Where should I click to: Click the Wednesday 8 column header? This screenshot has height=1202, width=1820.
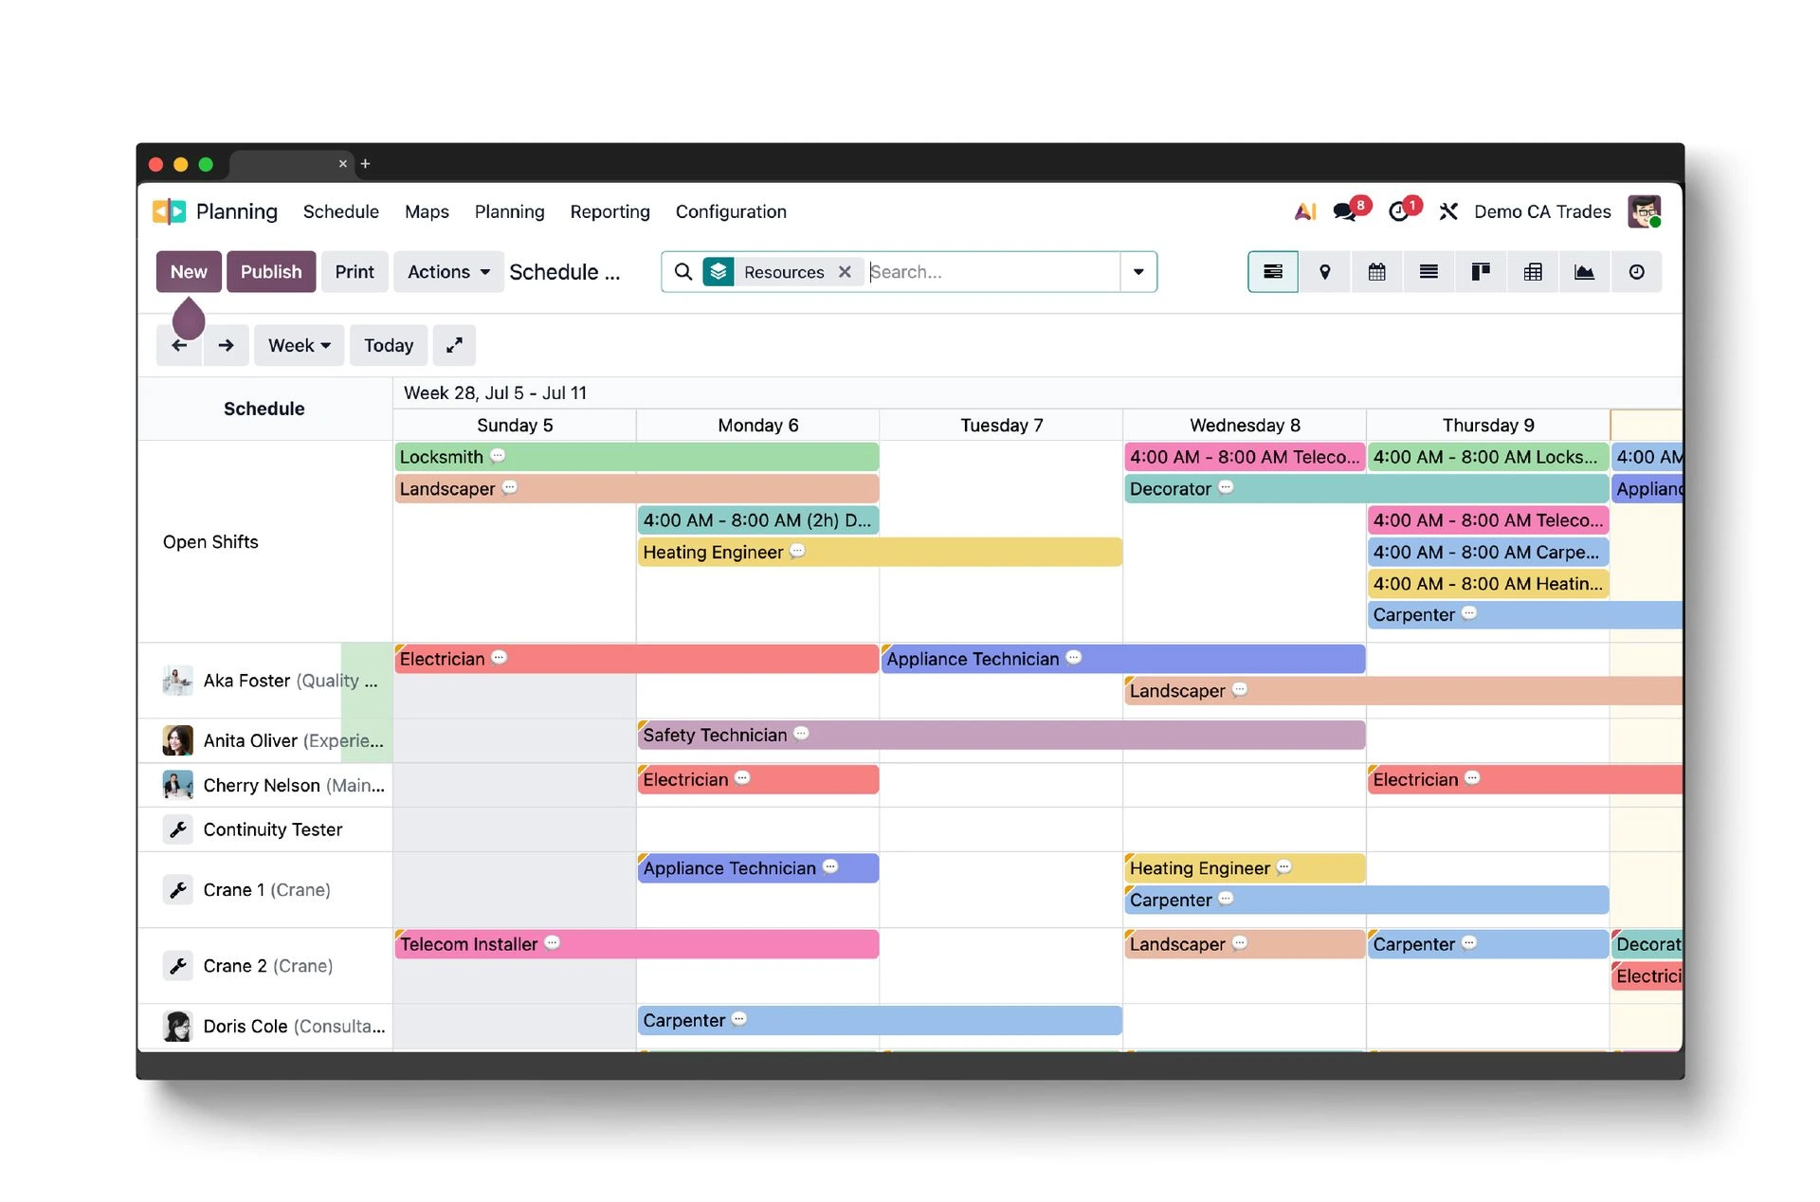[1245, 426]
